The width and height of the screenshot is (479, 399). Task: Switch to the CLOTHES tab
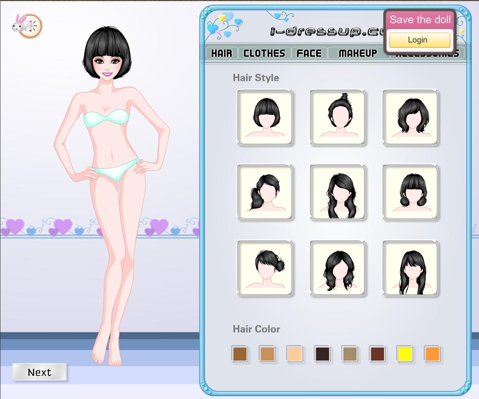point(265,54)
